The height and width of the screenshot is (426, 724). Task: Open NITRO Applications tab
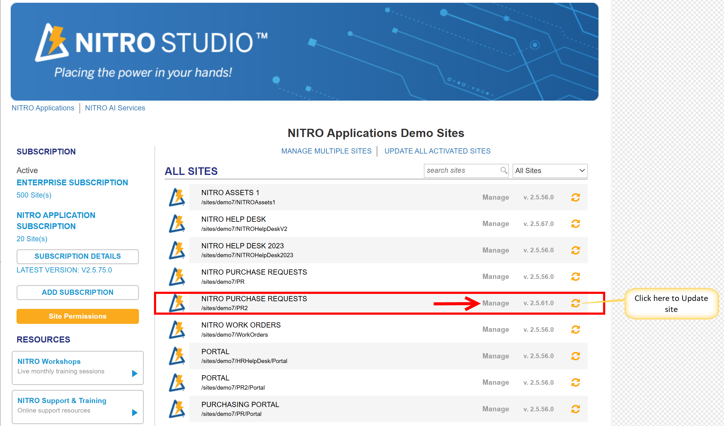pos(43,108)
